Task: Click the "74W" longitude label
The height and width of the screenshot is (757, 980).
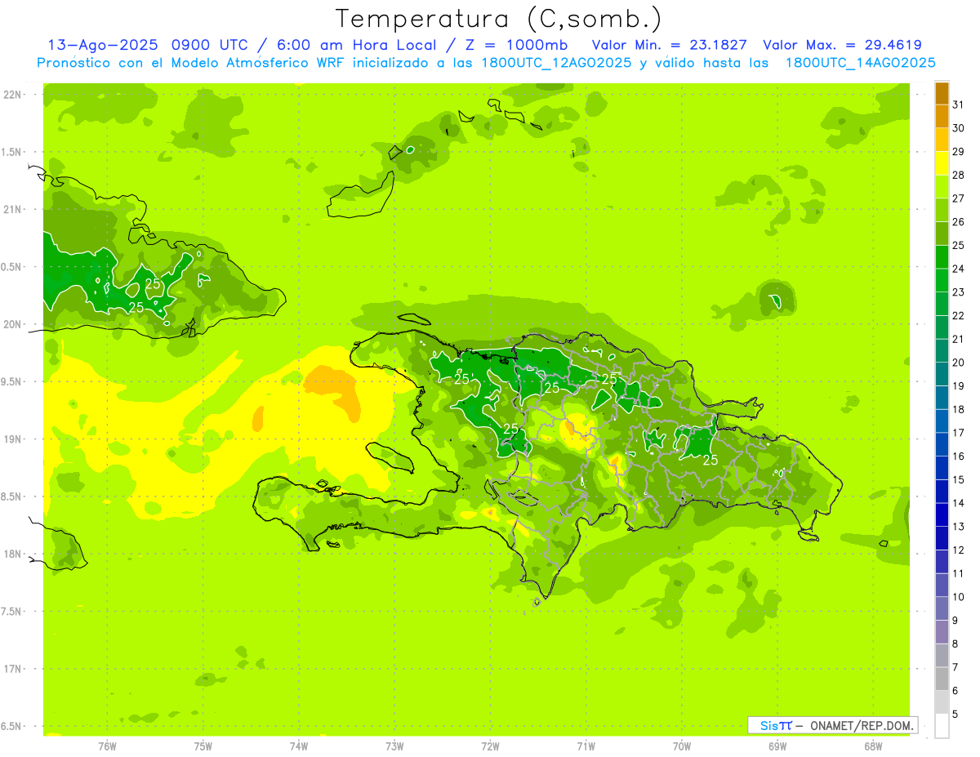Action: coord(299,746)
